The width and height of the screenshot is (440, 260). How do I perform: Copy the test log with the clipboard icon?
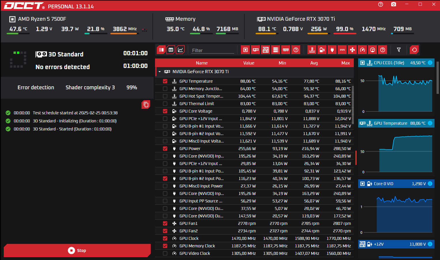coord(146,105)
